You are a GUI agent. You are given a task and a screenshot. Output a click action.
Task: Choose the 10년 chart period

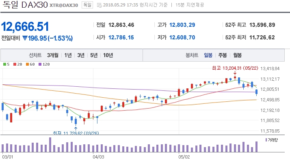108,55
